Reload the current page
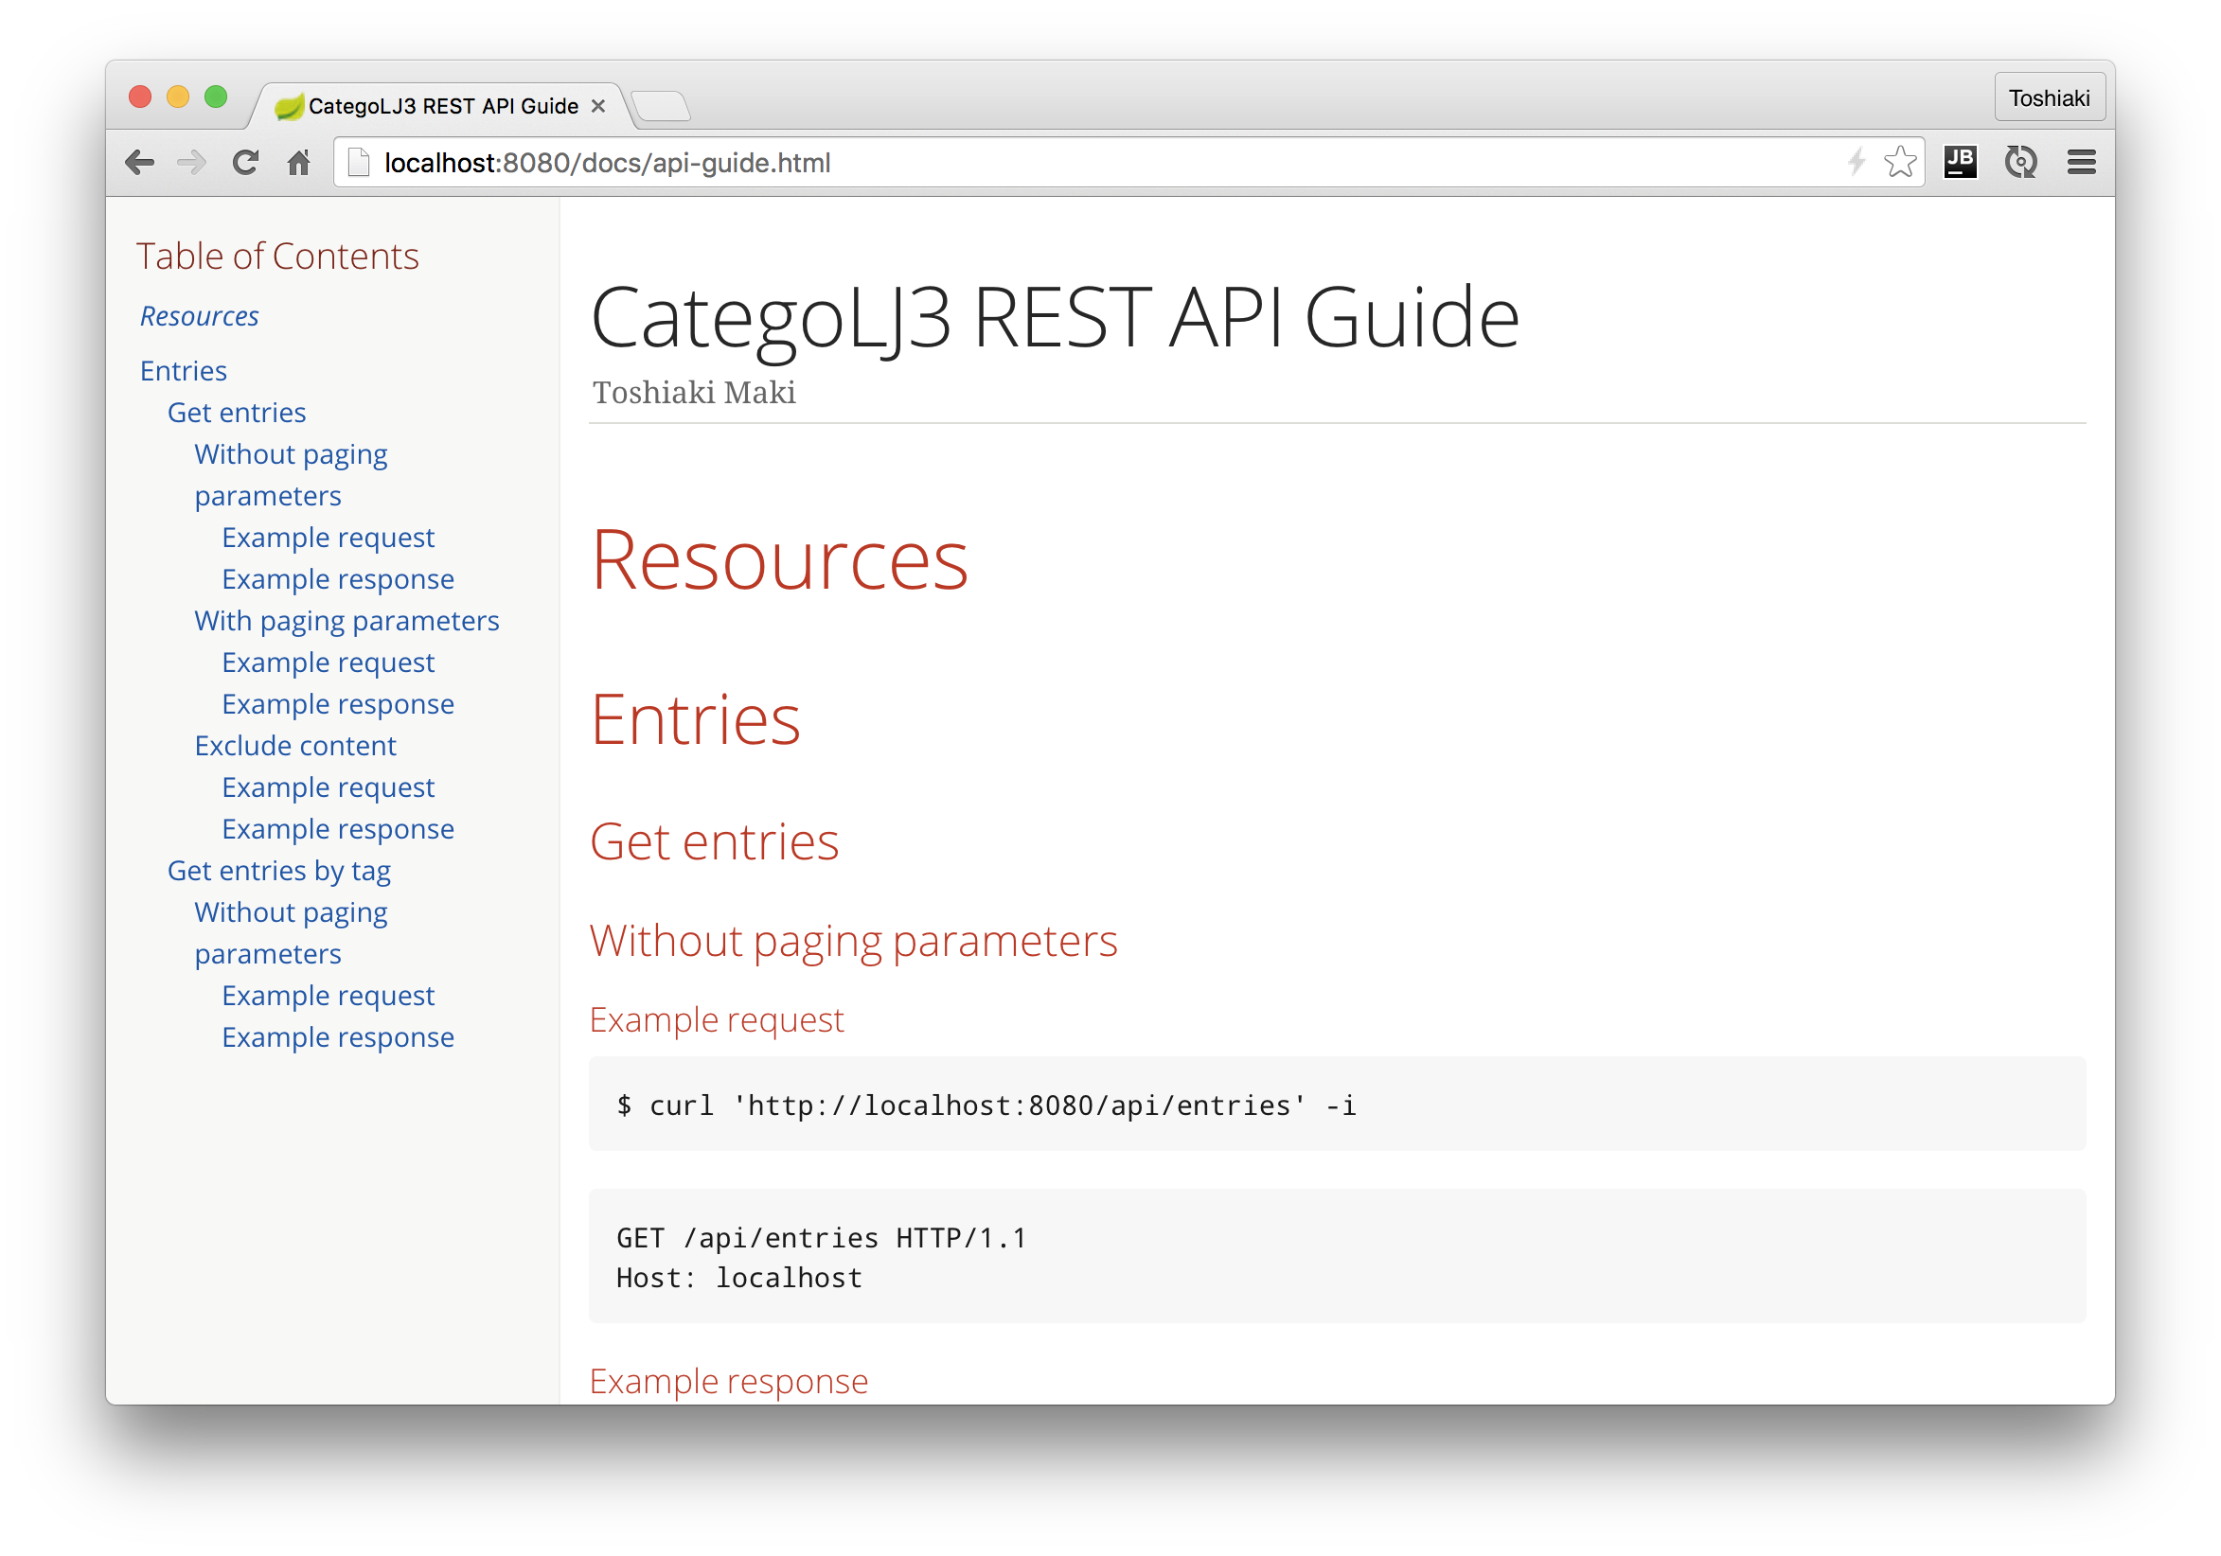This screenshot has height=1556, width=2221. (x=246, y=163)
